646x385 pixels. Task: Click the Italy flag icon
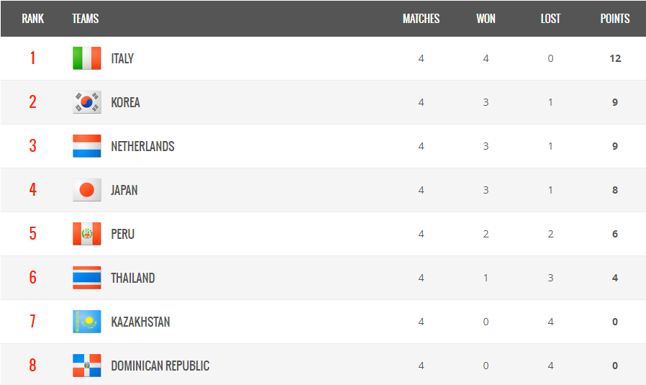(x=86, y=58)
